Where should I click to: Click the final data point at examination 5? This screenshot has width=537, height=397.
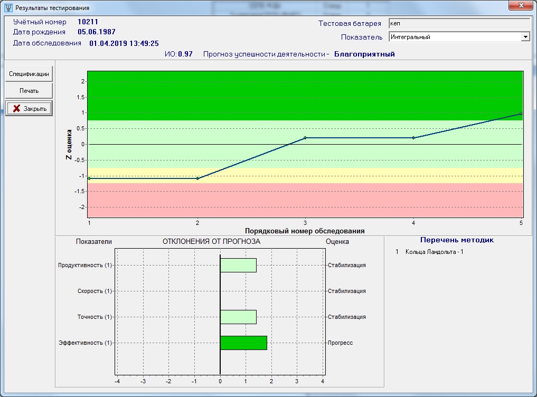(521, 114)
